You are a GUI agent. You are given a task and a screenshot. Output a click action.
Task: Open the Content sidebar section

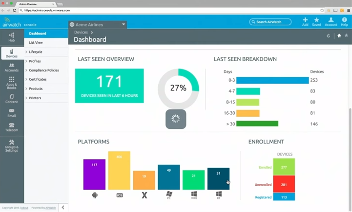point(11,99)
